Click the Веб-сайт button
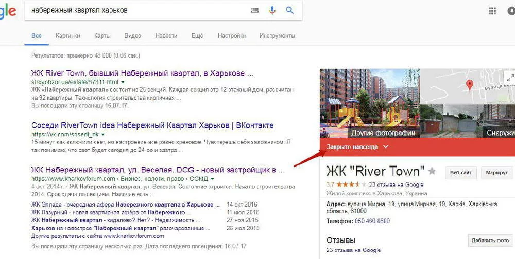515x259 pixels. [x=461, y=173]
